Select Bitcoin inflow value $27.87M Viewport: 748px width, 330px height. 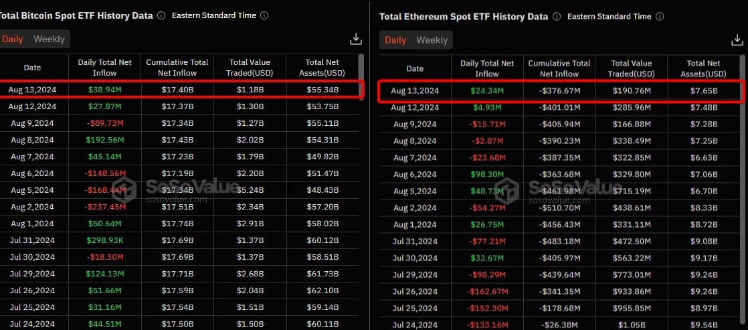[104, 106]
